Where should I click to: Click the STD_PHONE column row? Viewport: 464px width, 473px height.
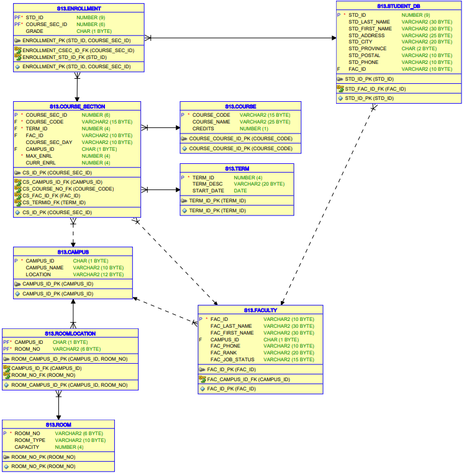point(399,63)
